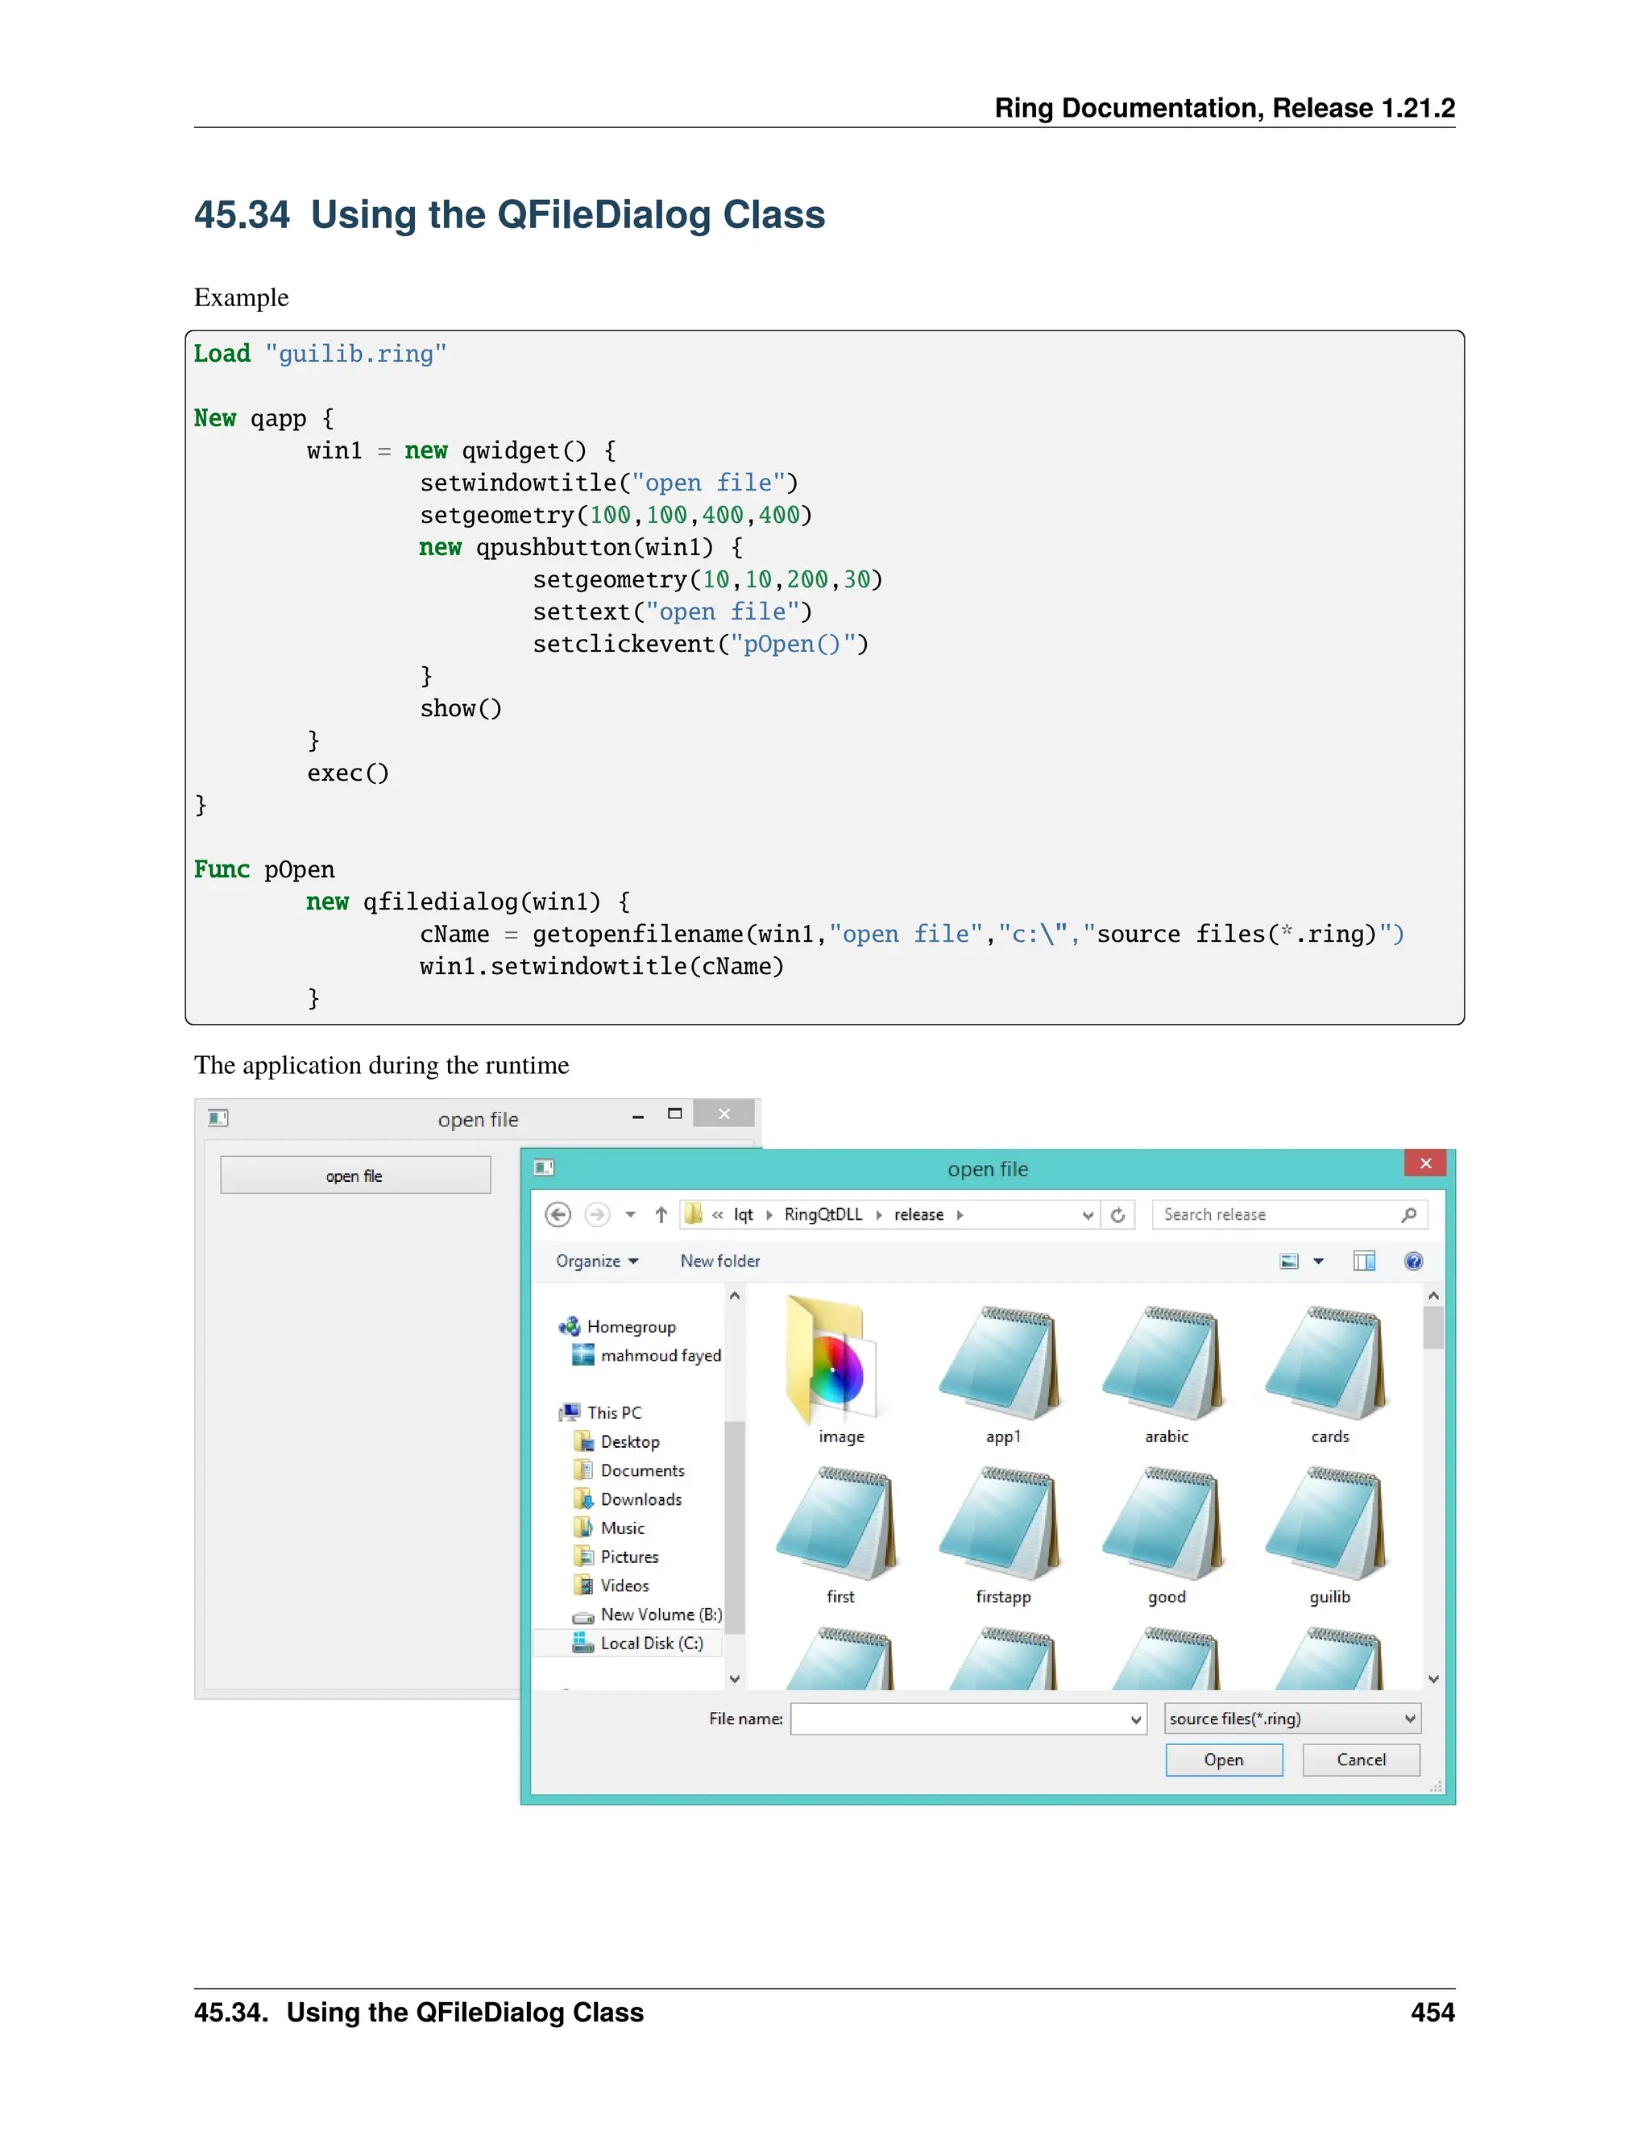
Task: Expand the view options dropdown arrow
Action: pos(1319,1261)
